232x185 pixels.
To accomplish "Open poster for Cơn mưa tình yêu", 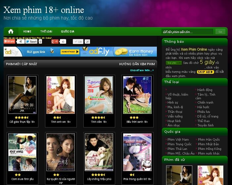I will click(x=23, y=152).
